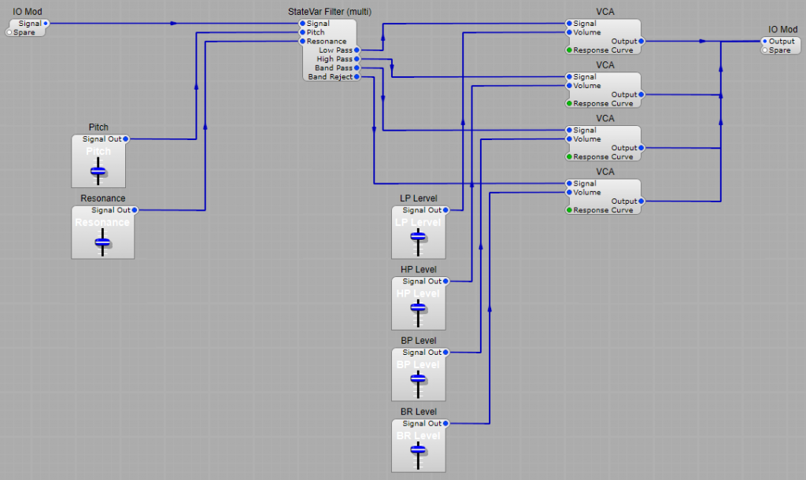Click the Pitch input pin on StateVar Filter
This screenshot has height=480, width=806.
[x=301, y=32]
